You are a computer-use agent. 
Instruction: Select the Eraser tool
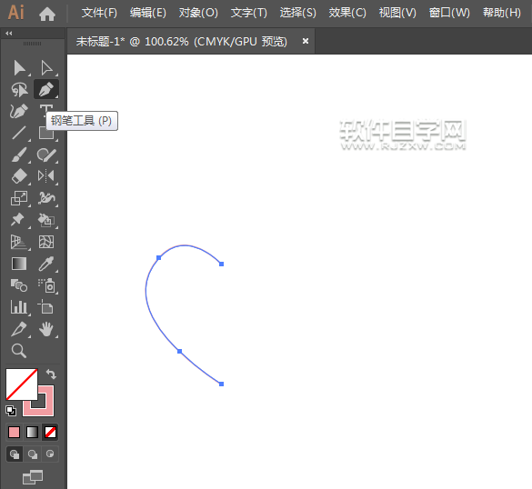point(19,176)
